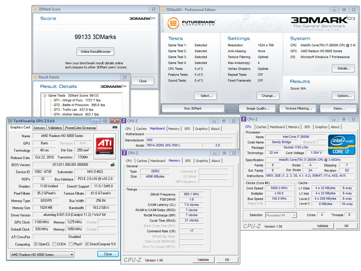Open the Image Quality... button
Screen dimensions: 361x271
258,109
